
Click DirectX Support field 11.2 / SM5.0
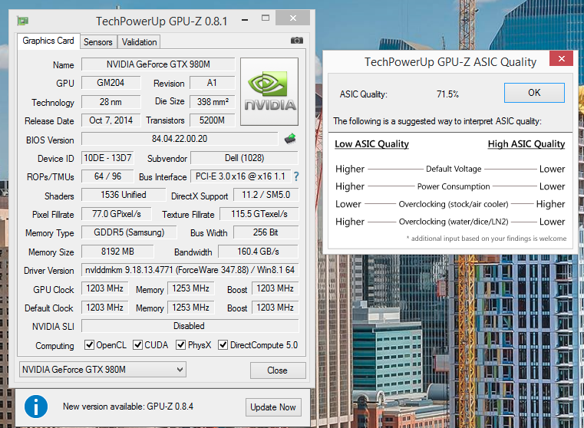266,195
